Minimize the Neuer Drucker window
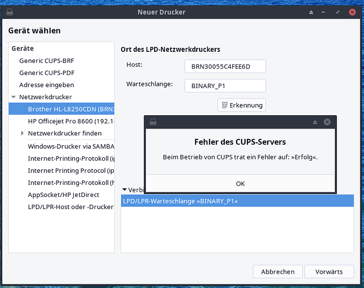Viewport: 364px width, 288px height. [324, 12]
